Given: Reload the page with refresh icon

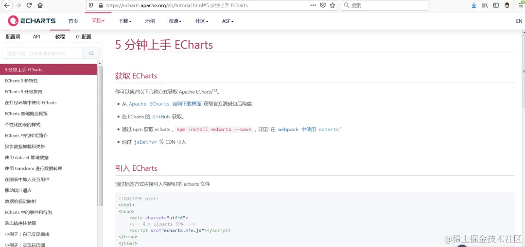Looking at the screenshot, I should click(29, 5).
